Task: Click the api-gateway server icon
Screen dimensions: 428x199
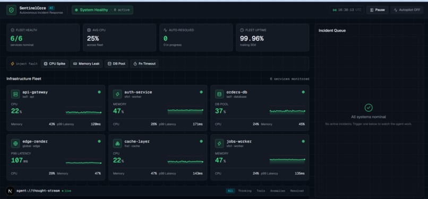Action: coord(15,94)
